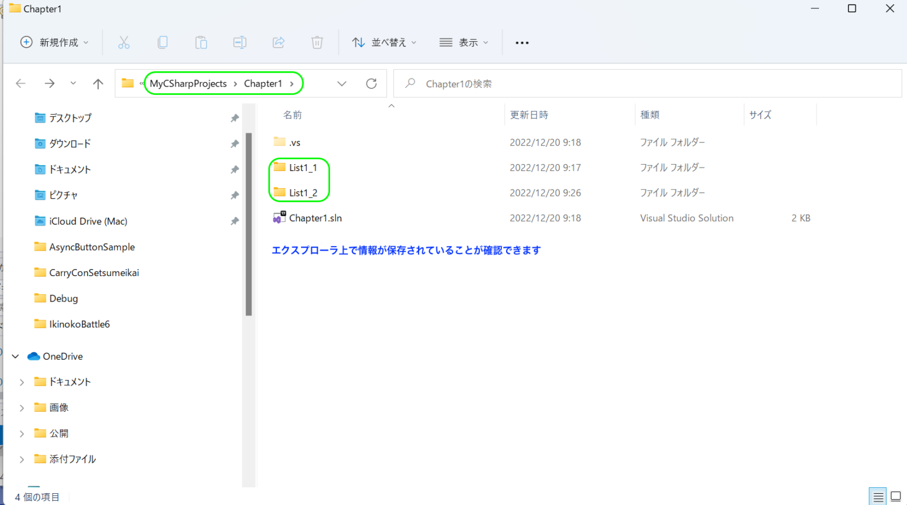Select IkinokoBattle6 folder in sidebar

coord(79,324)
